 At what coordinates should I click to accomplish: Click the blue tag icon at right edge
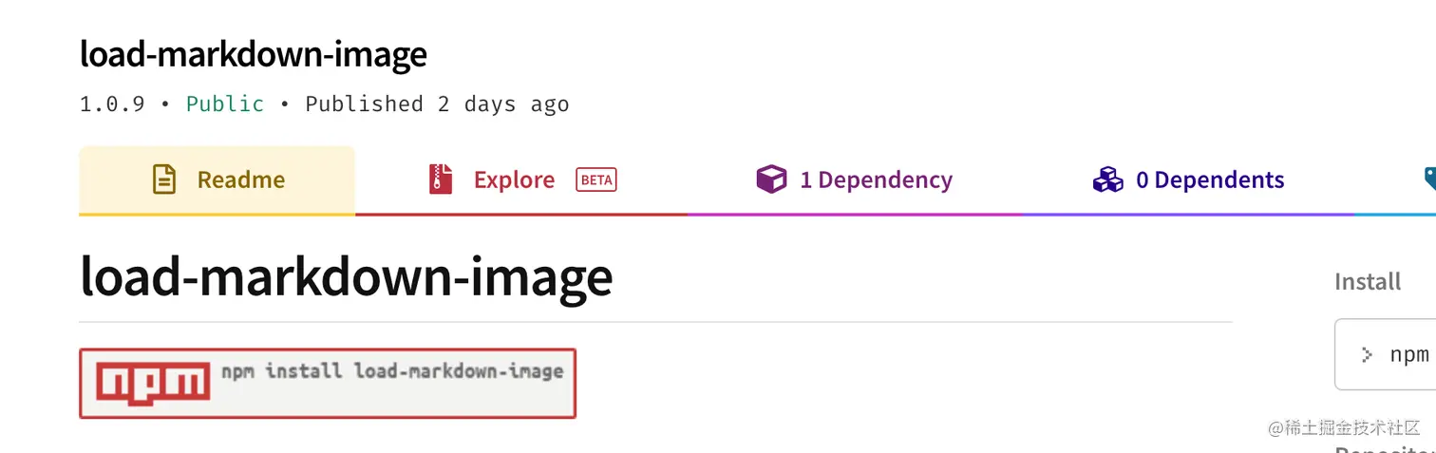pyautogui.click(x=1429, y=179)
